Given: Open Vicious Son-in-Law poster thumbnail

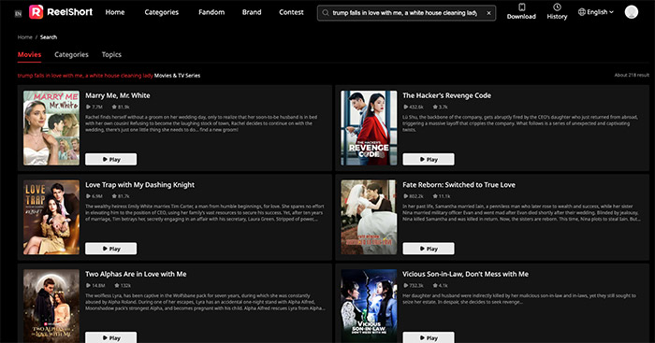Looking at the screenshot, I should pyautogui.click(x=369, y=307).
